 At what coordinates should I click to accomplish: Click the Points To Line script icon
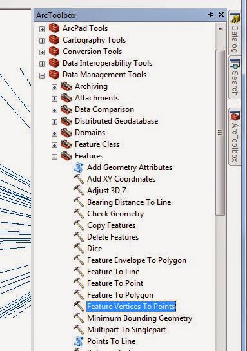[79, 341]
